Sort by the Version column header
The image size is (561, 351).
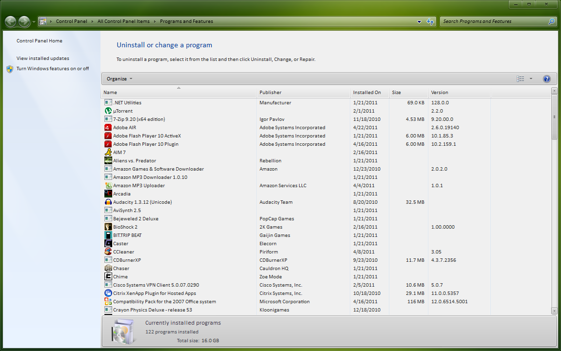pyautogui.click(x=460, y=93)
